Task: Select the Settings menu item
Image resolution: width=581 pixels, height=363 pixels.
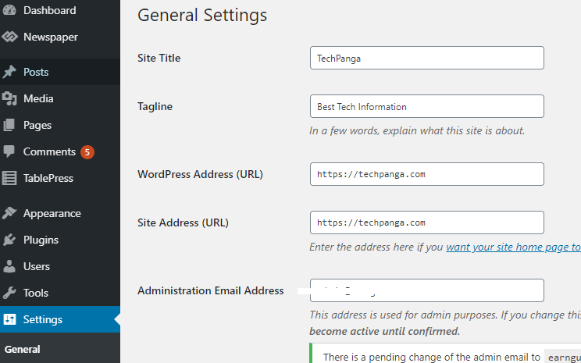Action: pos(60,319)
